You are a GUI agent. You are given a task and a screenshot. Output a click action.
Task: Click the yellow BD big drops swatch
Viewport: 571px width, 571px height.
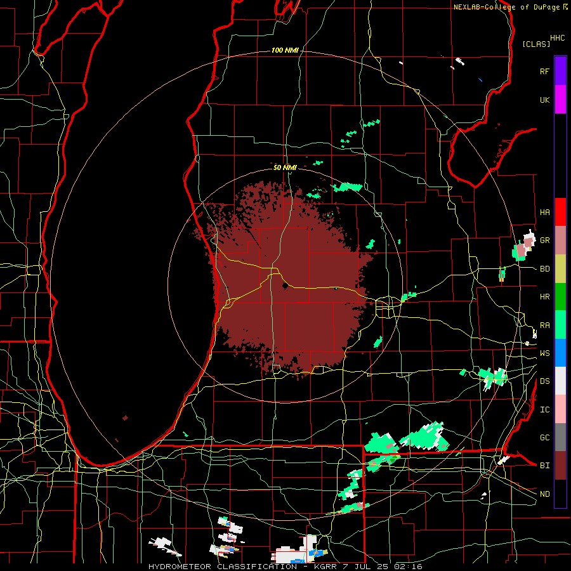pos(560,268)
